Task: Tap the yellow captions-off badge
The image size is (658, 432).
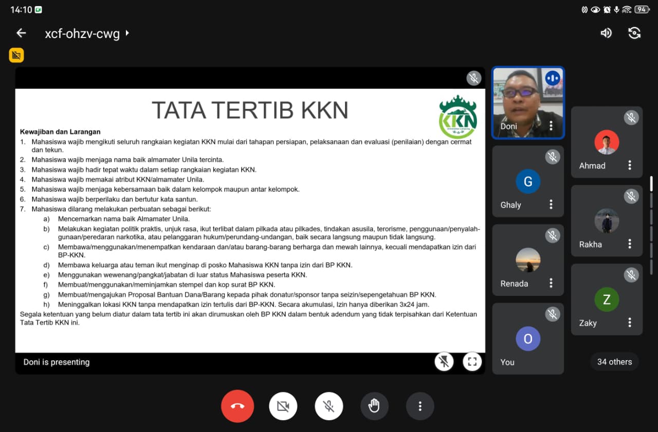Action: pos(16,55)
